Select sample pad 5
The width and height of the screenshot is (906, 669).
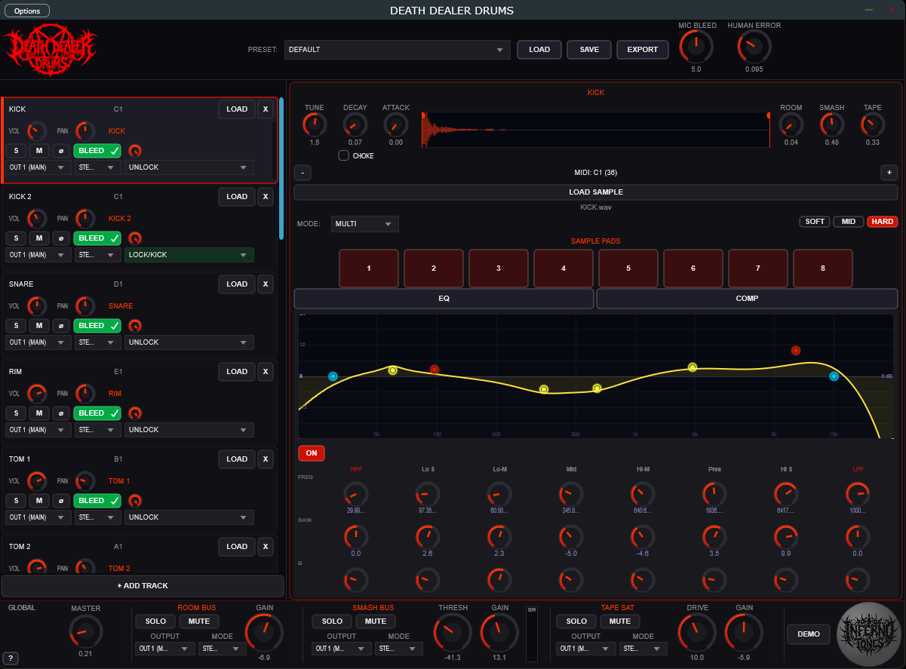[x=628, y=269]
